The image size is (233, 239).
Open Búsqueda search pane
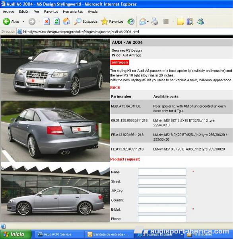pos(85,22)
